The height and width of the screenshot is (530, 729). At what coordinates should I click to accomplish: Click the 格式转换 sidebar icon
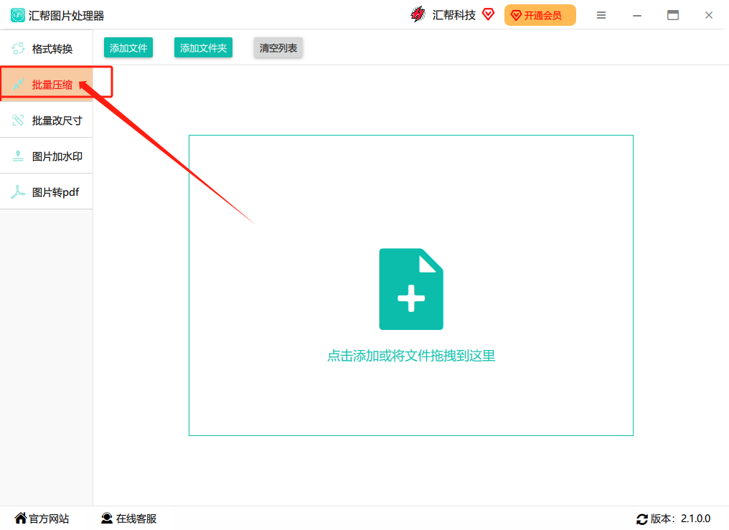(18, 49)
